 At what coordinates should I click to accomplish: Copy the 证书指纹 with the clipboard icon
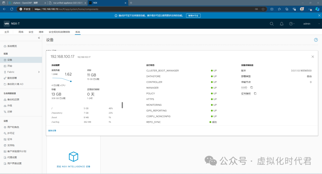[x=255, y=93]
